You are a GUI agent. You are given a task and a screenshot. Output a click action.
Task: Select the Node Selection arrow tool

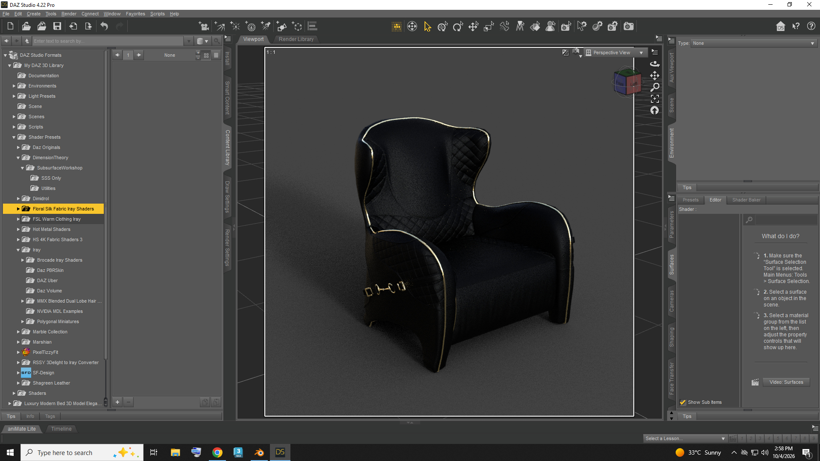click(427, 26)
